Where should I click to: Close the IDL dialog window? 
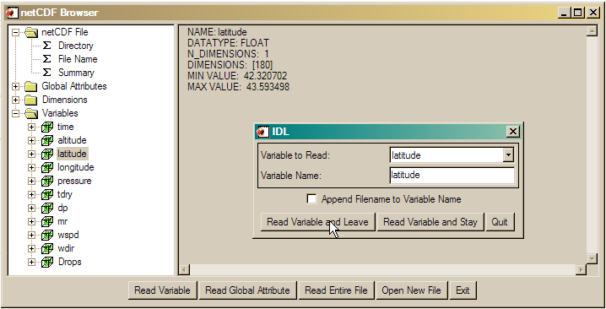(513, 132)
